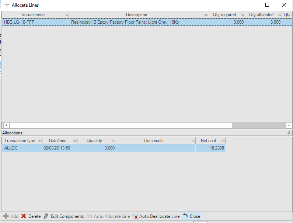Pin the Net cost column
This screenshot has width=293, height=223.
pyautogui.click(x=223, y=141)
